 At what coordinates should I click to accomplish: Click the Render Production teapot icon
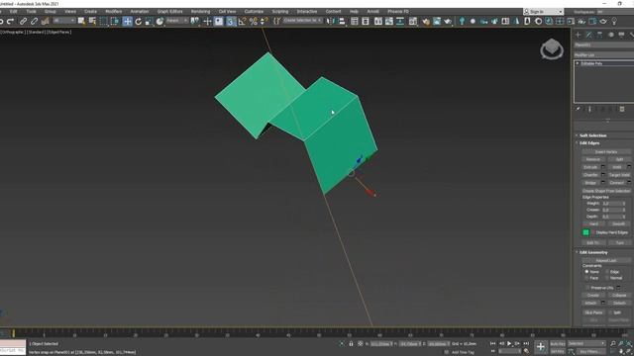tap(448, 21)
